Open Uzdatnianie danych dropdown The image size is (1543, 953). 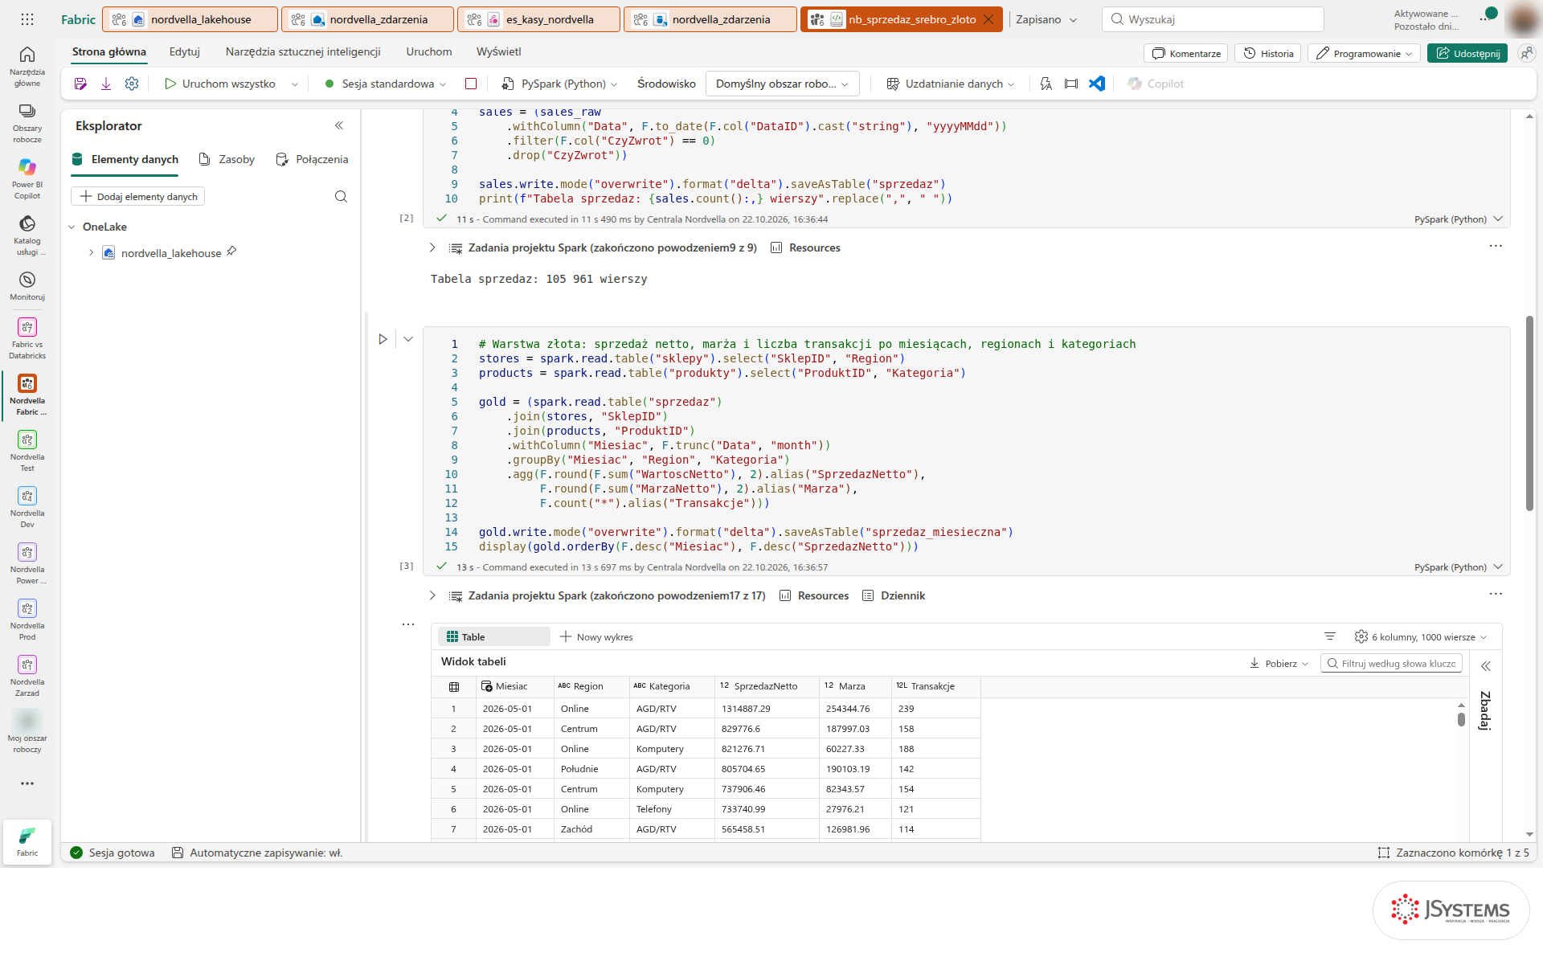(x=951, y=84)
